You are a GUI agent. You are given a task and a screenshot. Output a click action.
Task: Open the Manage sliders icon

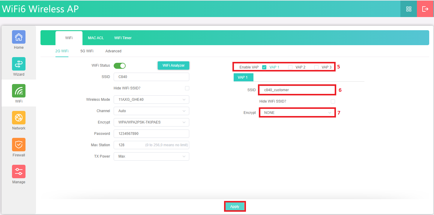click(x=19, y=172)
